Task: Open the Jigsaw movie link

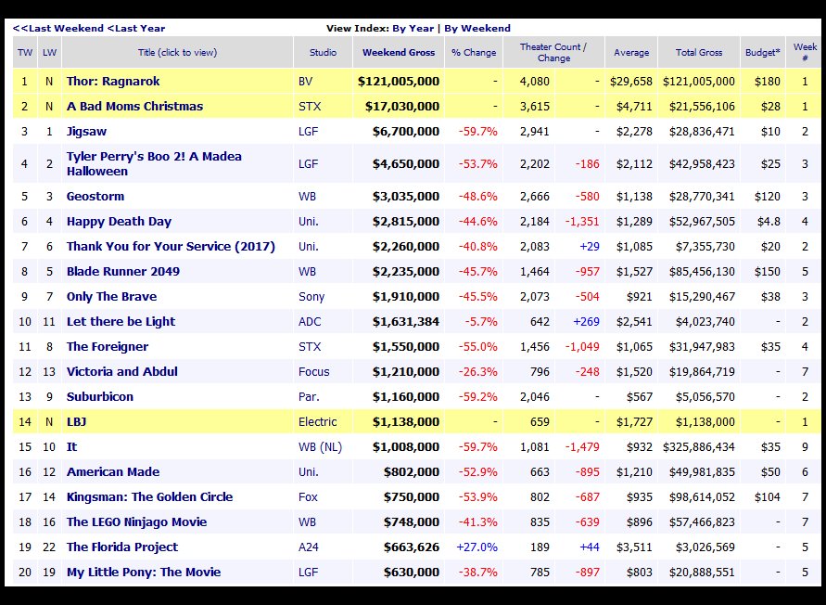Action: 86,132
